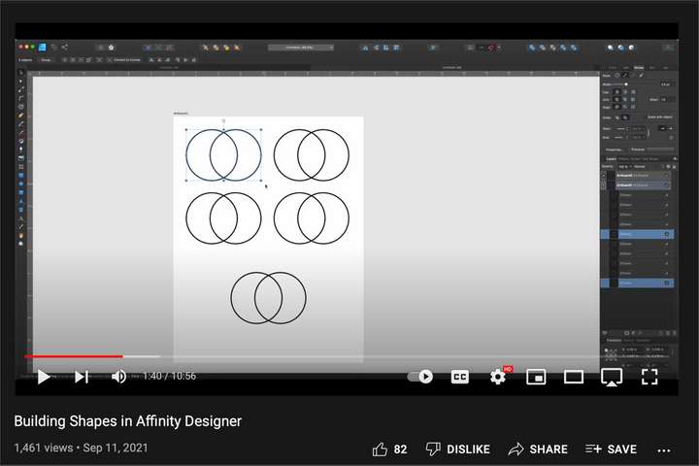Viewport: 699px width, 466px height.
Task: Enable theater mode
Action: (x=574, y=377)
